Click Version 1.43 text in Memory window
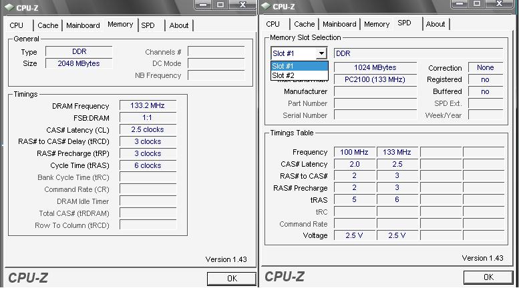Image resolution: width=519 pixels, height=288 pixels. (x=226, y=259)
